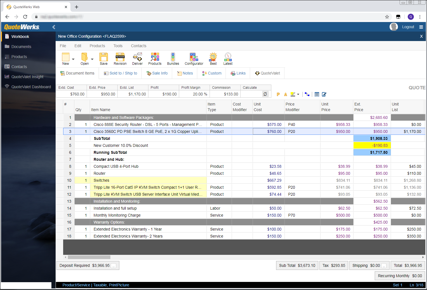Click the list view lines icon
427x290 pixels.
tap(317, 94)
